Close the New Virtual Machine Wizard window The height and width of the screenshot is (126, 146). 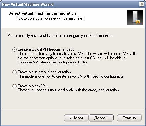coord(142,4)
